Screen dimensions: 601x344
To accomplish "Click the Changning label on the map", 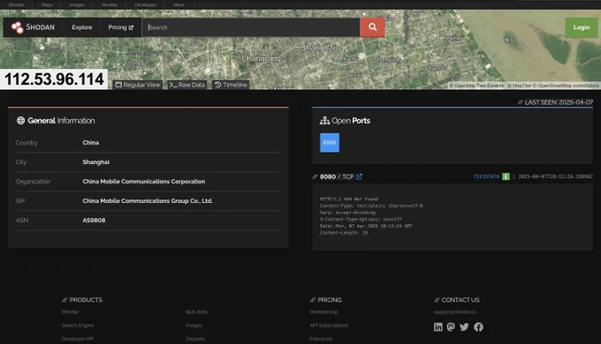I will pos(261,58).
